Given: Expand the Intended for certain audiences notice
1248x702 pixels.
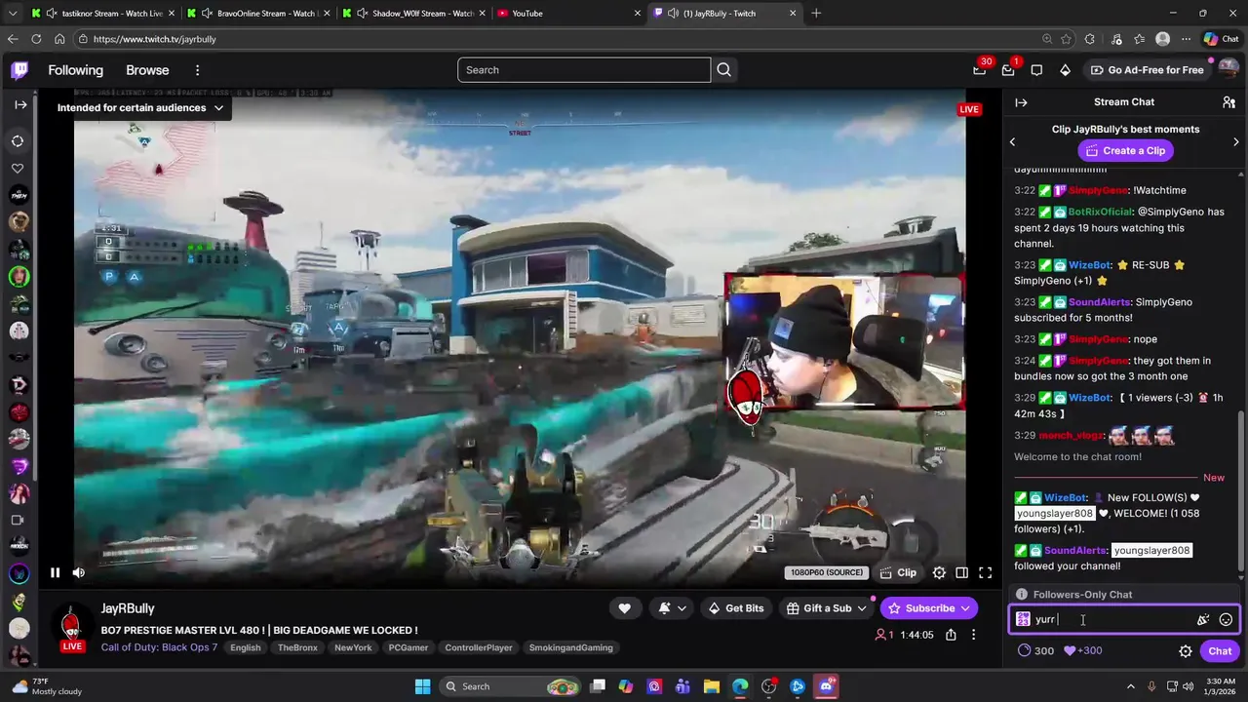Looking at the screenshot, I should coord(140,107).
